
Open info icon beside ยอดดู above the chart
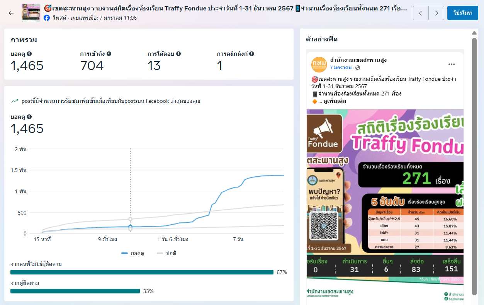pyautogui.click(x=29, y=117)
